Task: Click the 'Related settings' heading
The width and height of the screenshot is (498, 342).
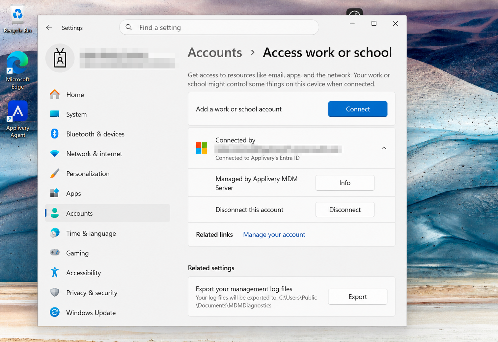Action: click(x=211, y=268)
